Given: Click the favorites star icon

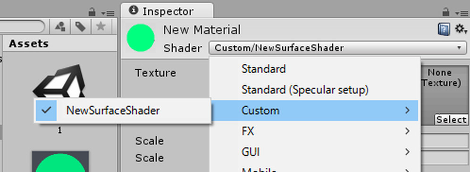Looking at the screenshot, I should coord(101,26).
